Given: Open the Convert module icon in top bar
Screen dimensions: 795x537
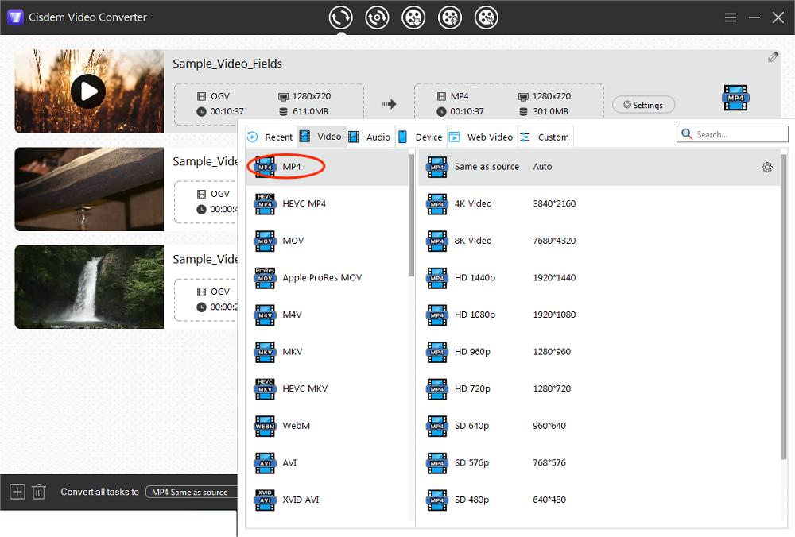Looking at the screenshot, I should pos(340,17).
